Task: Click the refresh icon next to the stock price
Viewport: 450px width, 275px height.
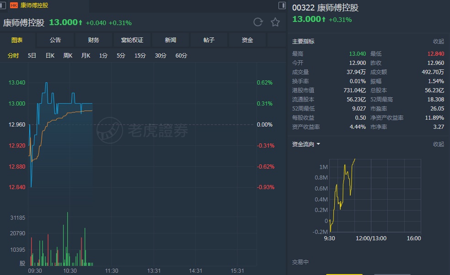Action: coord(258,22)
